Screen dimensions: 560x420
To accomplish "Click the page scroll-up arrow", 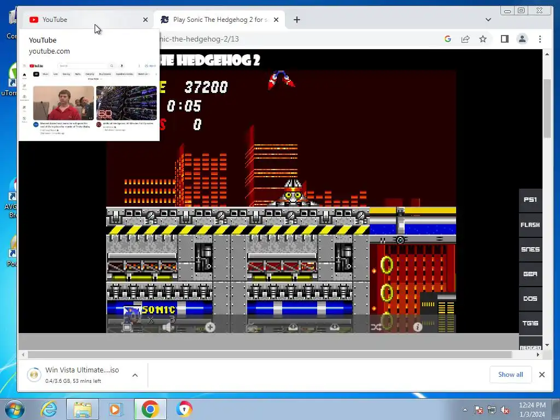I will pyautogui.click(x=547, y=54).
